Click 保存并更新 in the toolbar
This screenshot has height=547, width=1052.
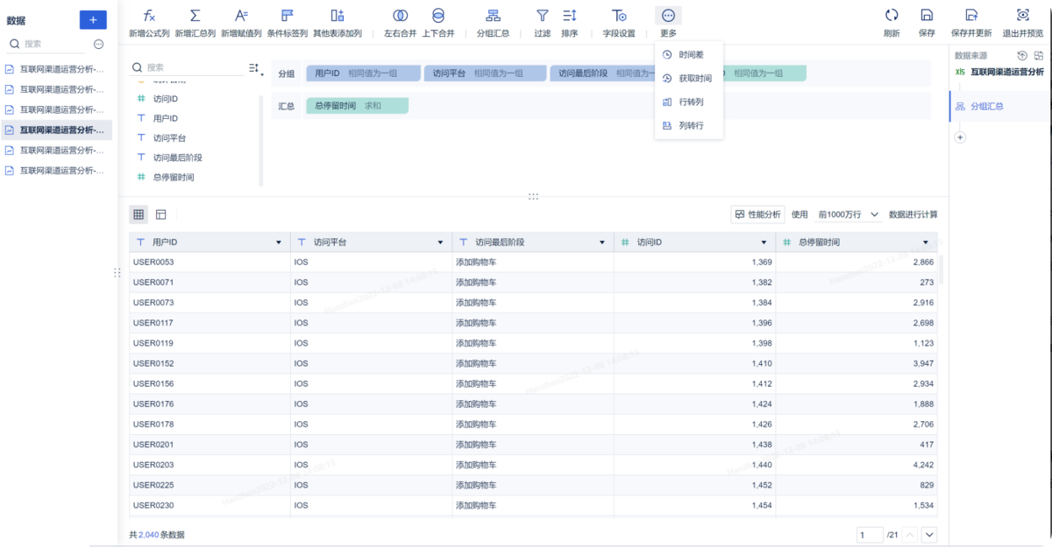[x=971, y=24]
